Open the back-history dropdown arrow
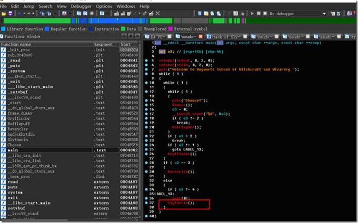Image resolution: width=358 pixels, height=223 pixels. point(24,14)
